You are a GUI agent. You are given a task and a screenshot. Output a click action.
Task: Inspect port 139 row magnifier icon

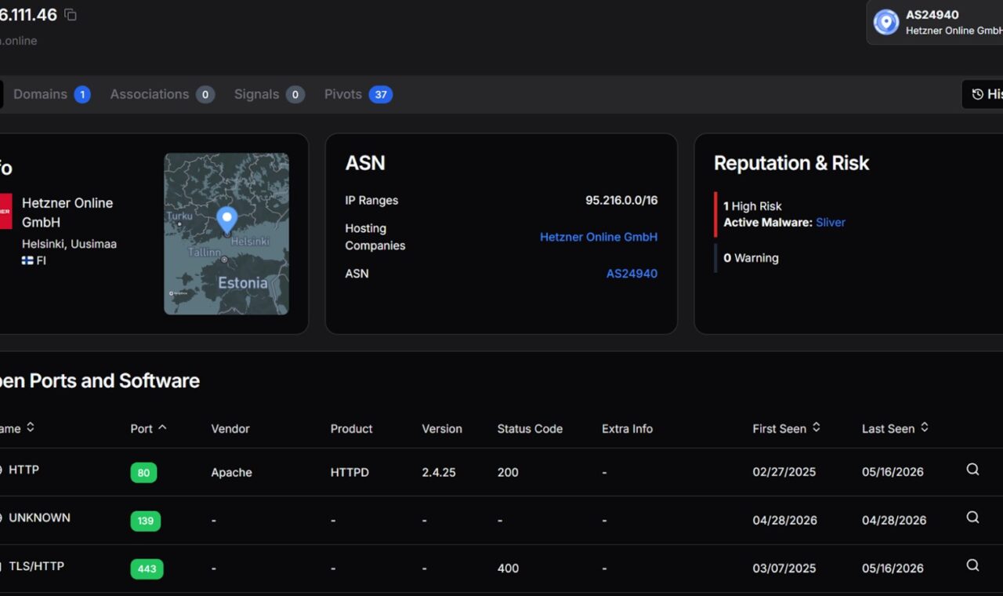click(x=972, y=518)
